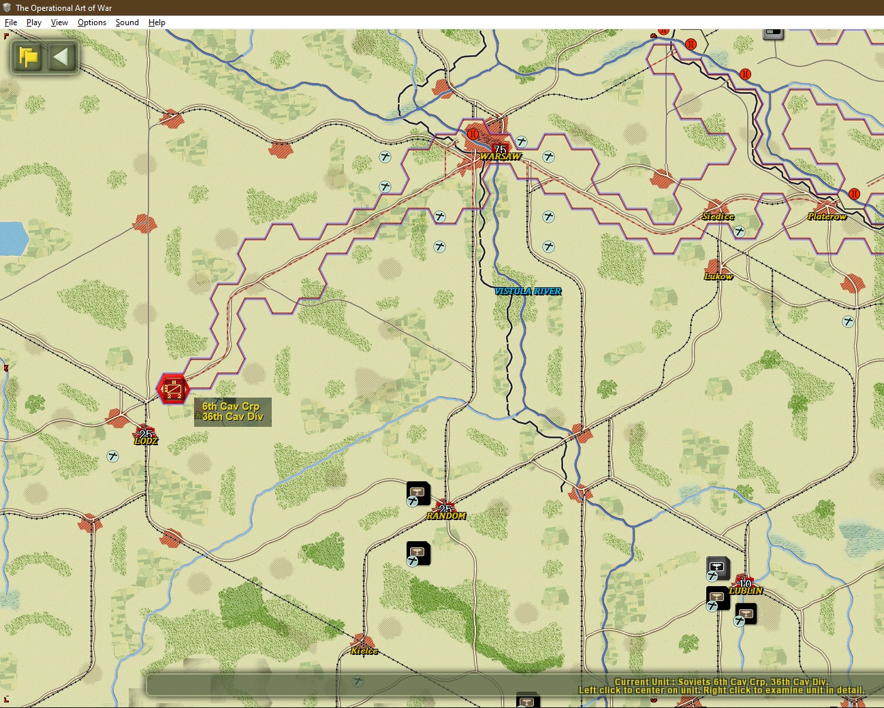The width and height of the screenshot is (884, 708).
Task: Click the '6th Cav Crp 36th Cav Div' unit tooltip
Action: click(x=233, y=412)
